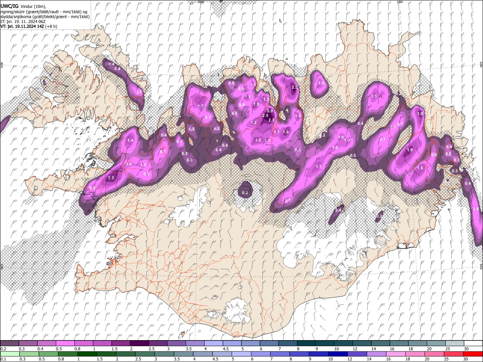Pick the deep blue 10–12 swatch, lower legend
The height and width of the screenshot is (362, 483).
click(x=337, y=354)
